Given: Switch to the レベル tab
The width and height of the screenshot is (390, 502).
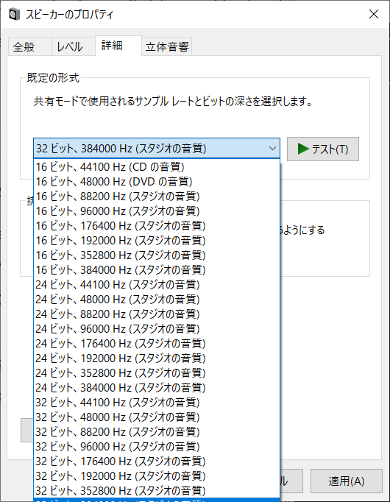Looking at the screenshot, I should [74, 47].
